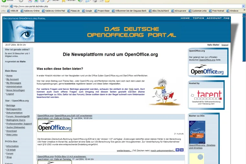The image size is (246, 164).
Task: Open the Google links bar shortcut
Action: tap(87, 11)
